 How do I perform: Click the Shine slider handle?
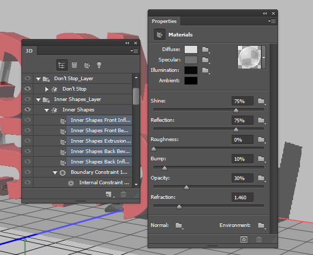pyautogui.click(x=236, y=110)
